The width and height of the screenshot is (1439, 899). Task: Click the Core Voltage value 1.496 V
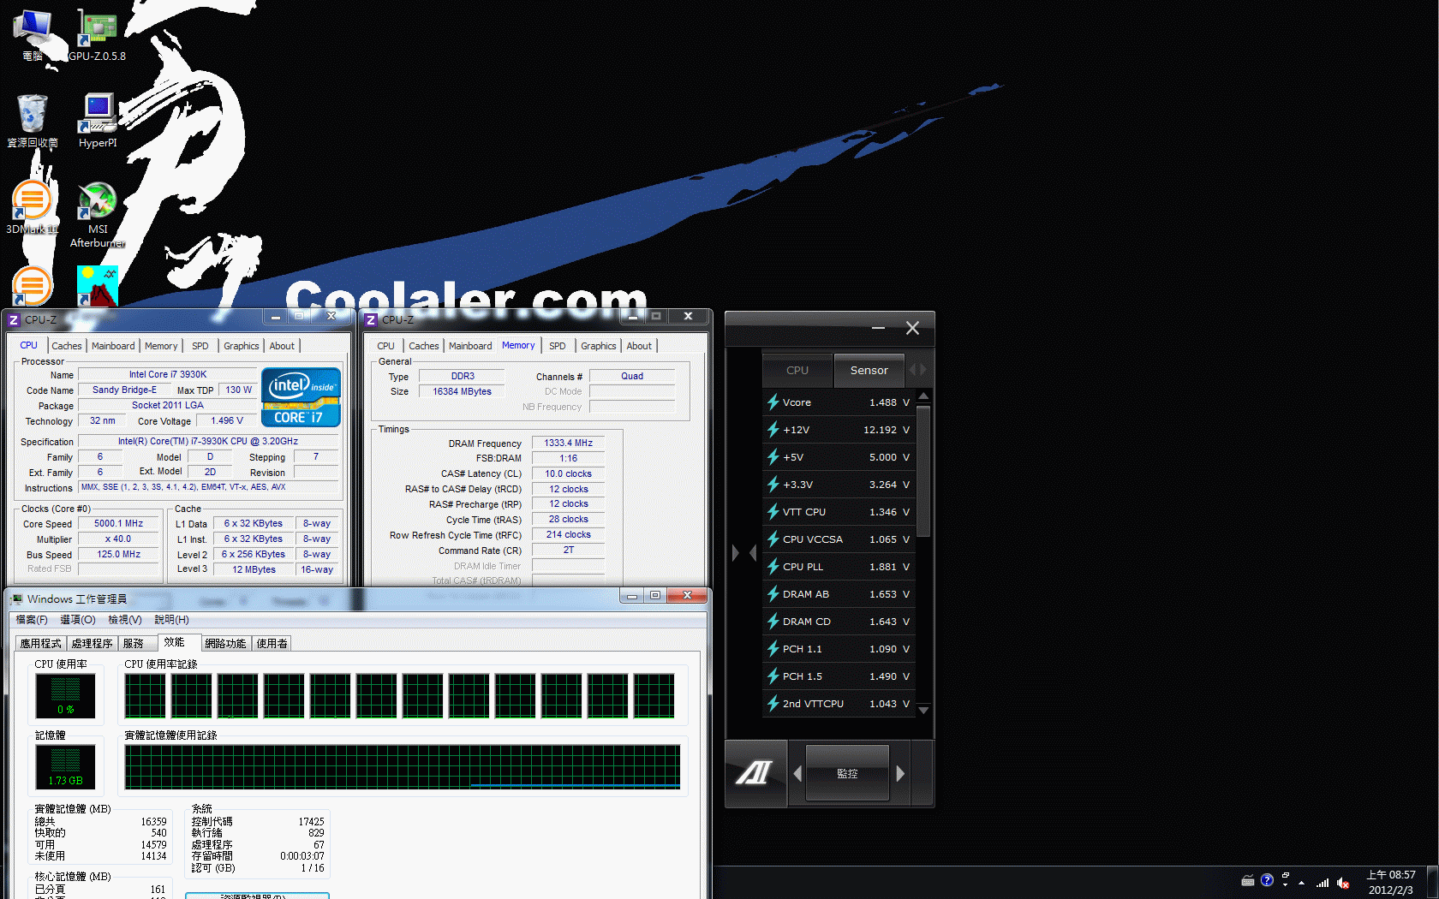[x=226, y=421]
